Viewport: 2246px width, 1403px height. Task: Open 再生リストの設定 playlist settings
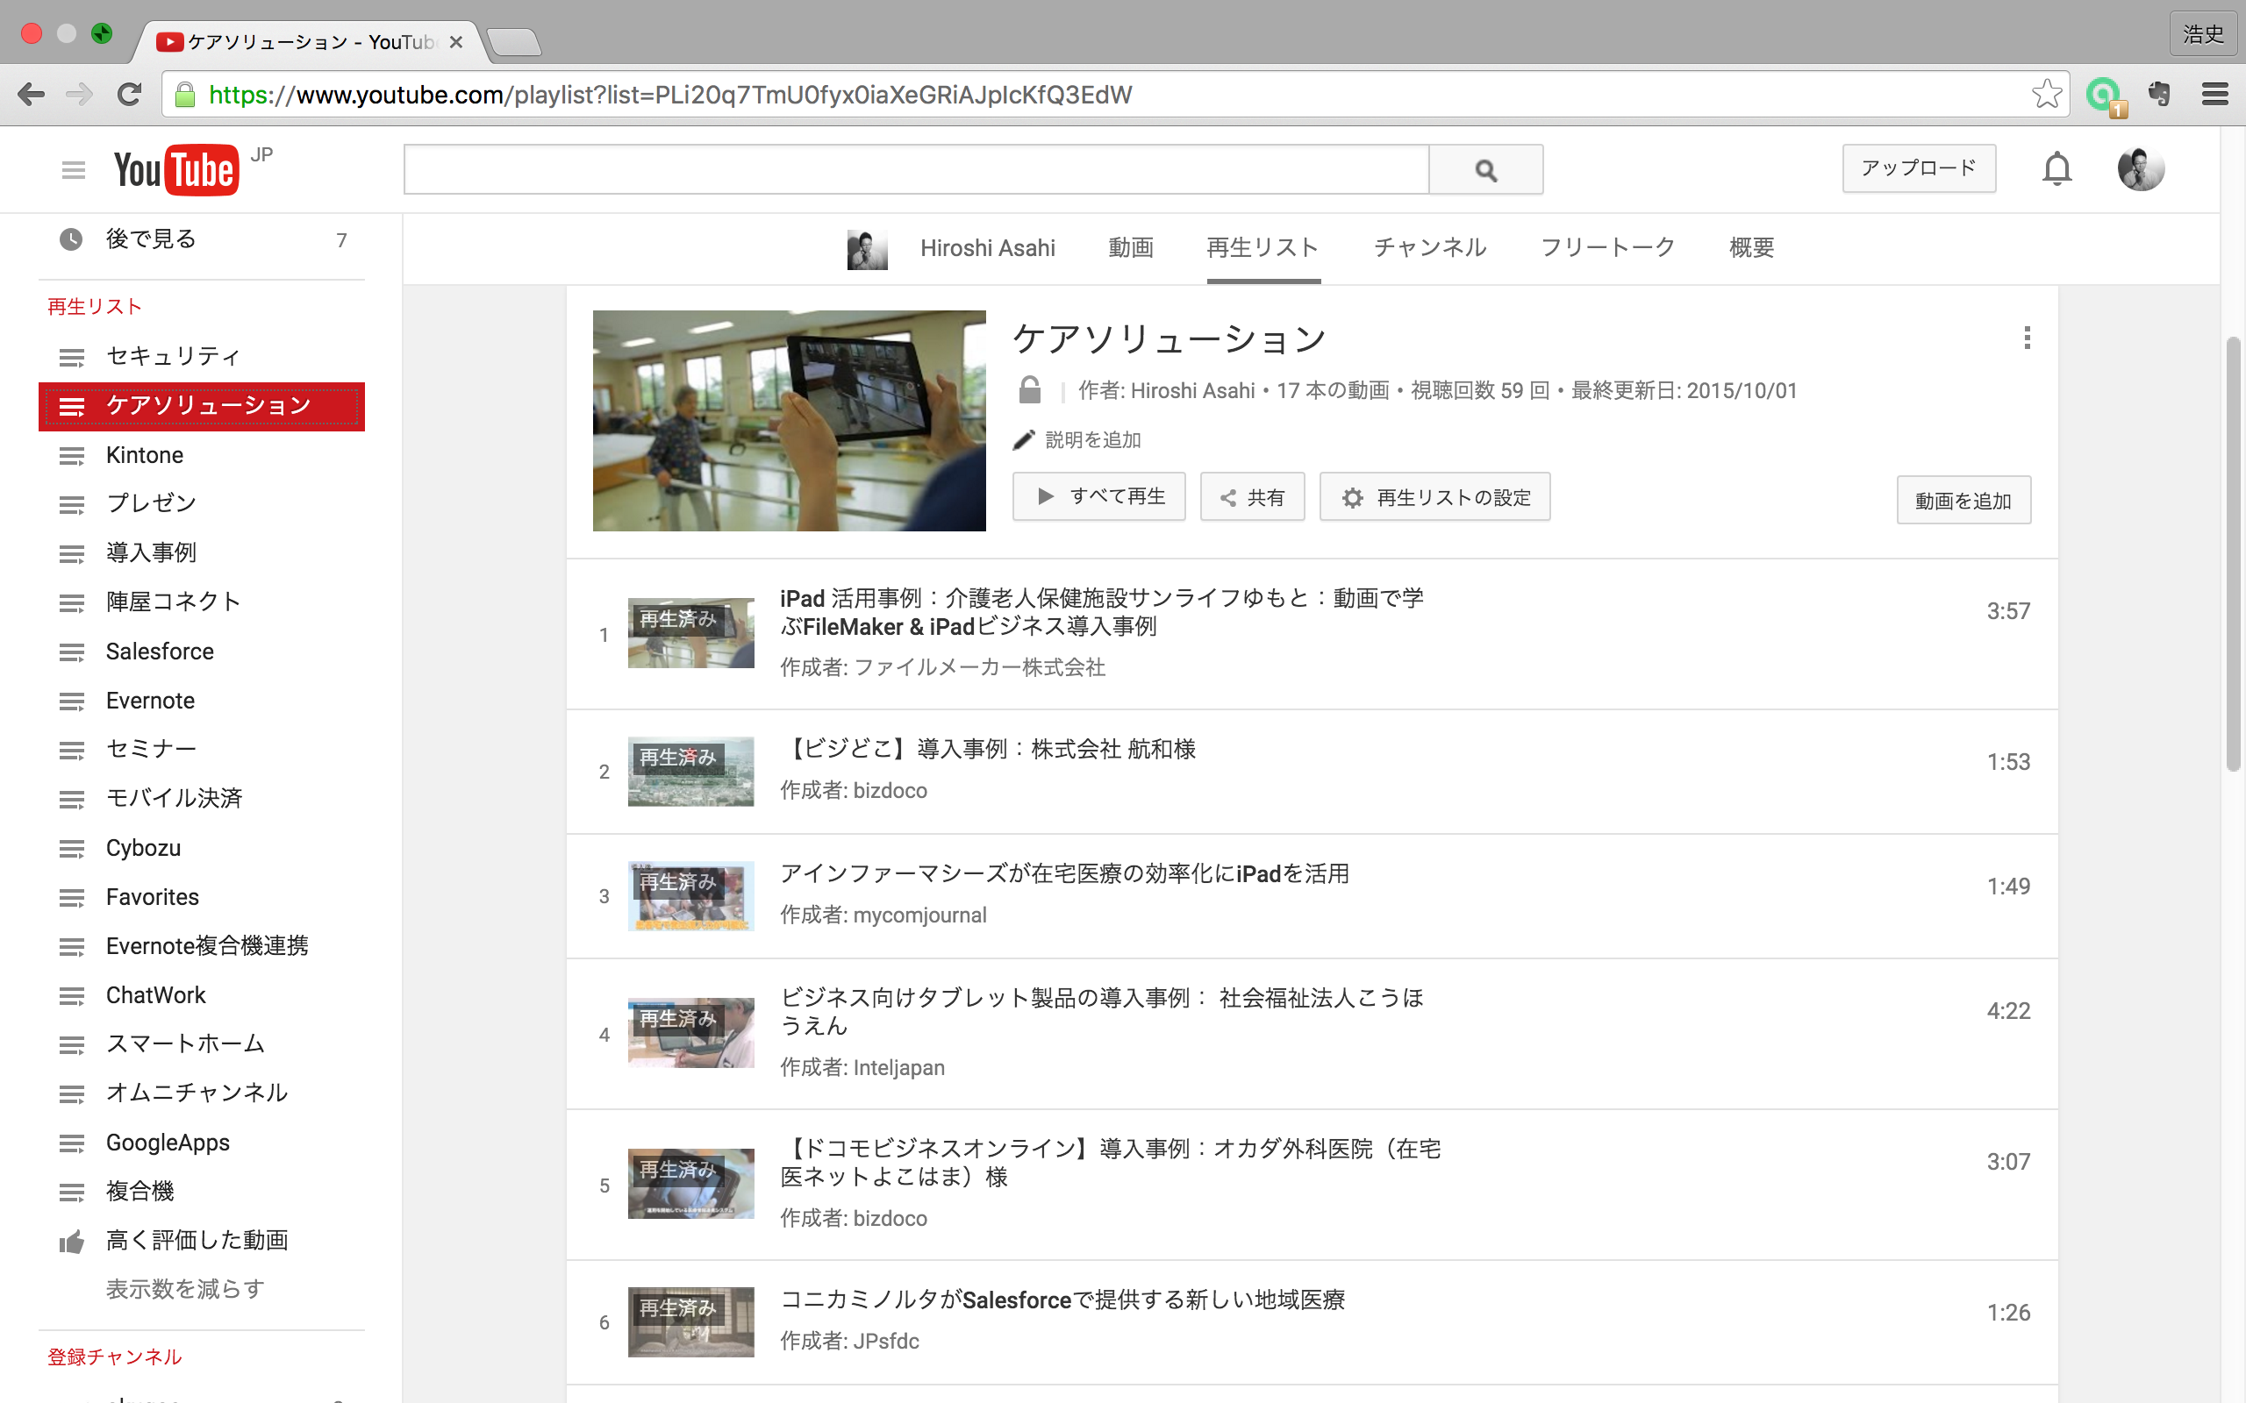[1434, 496]
